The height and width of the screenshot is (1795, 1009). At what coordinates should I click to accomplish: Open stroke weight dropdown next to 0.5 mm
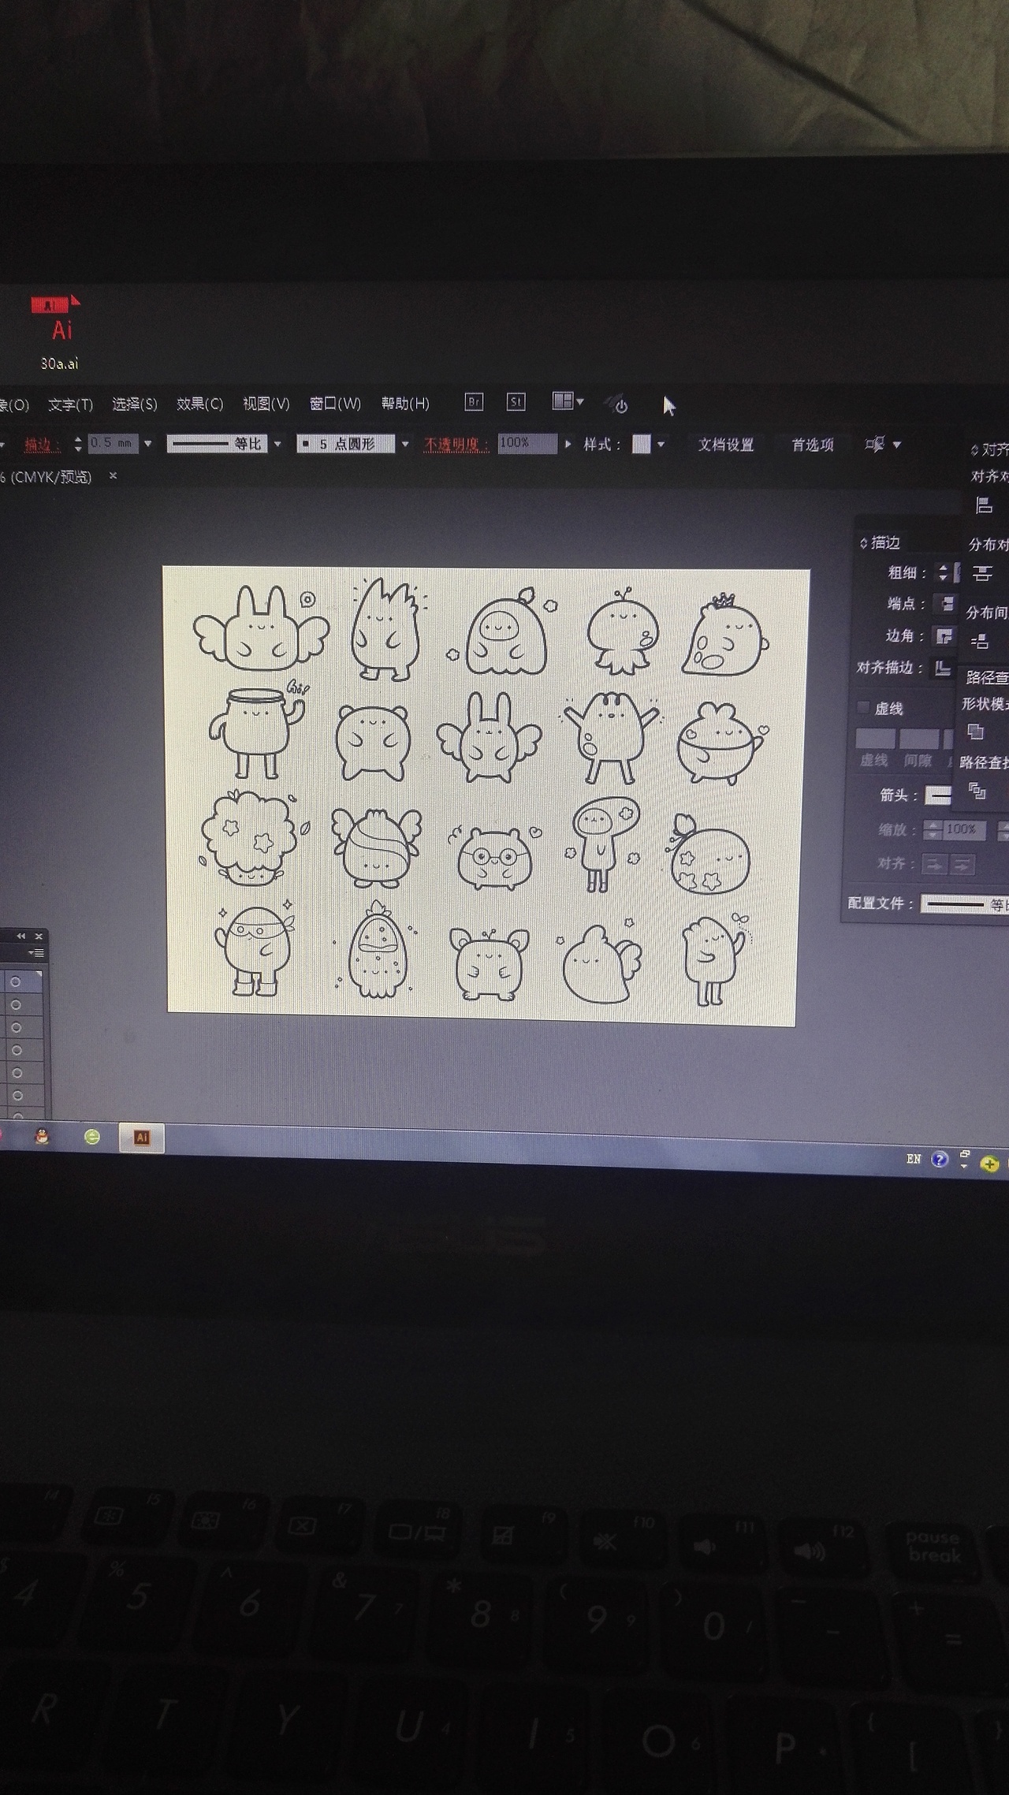click(x=147, y=444)
